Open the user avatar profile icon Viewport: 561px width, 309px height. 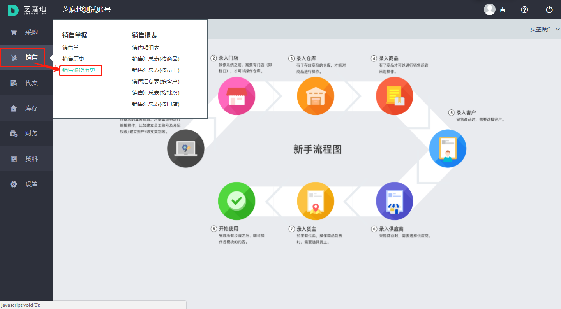coord(490,9)
